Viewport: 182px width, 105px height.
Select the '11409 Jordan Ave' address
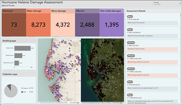point(135,72)
